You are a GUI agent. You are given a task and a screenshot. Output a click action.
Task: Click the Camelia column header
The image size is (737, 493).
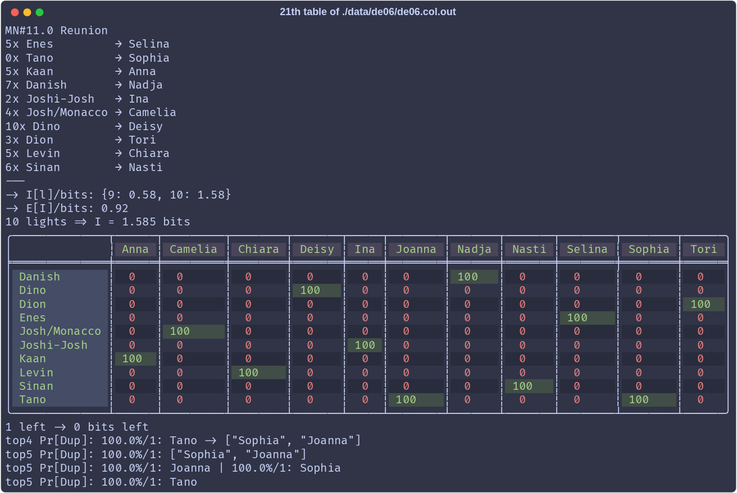coord(194,250)
